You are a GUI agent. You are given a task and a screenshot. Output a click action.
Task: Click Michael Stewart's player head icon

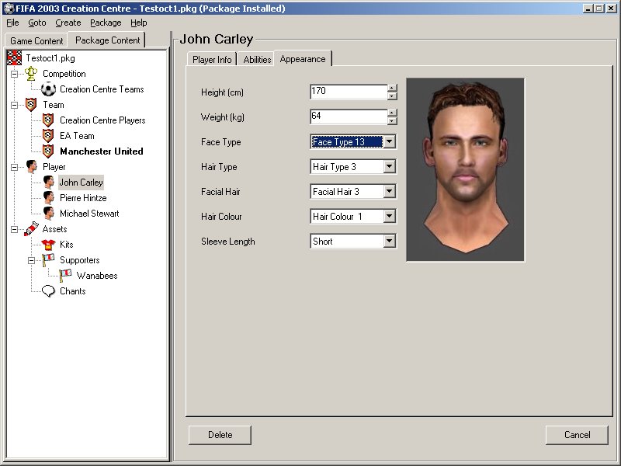tap(48, 213)
